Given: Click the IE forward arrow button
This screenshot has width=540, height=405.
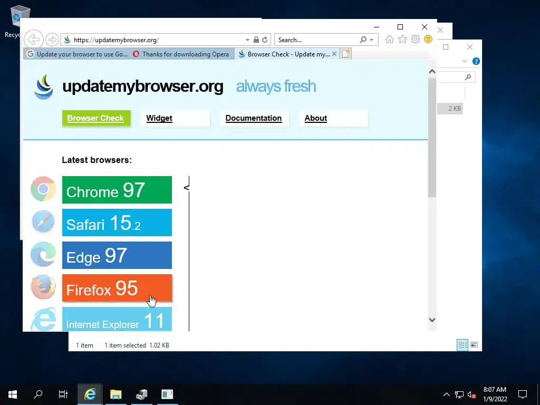Looking at the screenshot, I should (x=52, y=40).
